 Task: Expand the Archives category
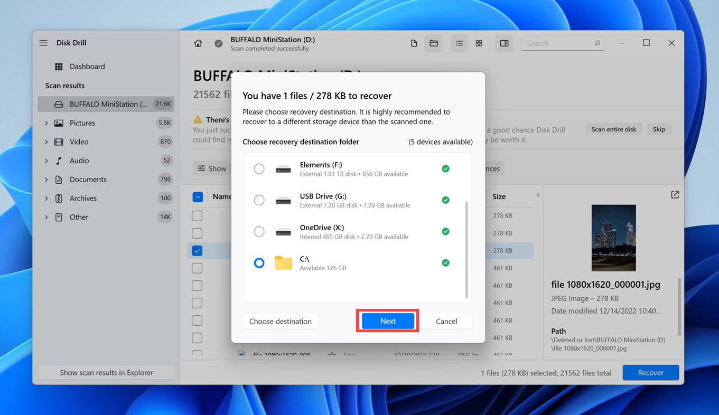click(46, 198)
